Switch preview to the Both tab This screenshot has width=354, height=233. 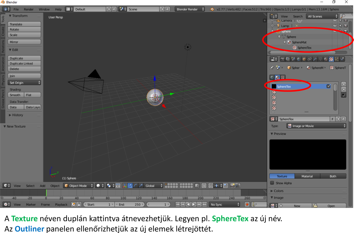click(333, 176)
